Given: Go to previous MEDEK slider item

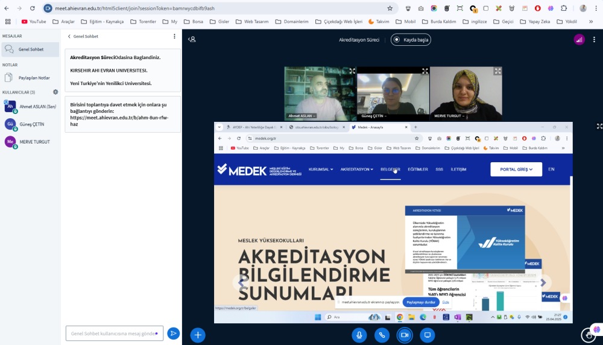Looking at the screenshot, I should [241, 283].
